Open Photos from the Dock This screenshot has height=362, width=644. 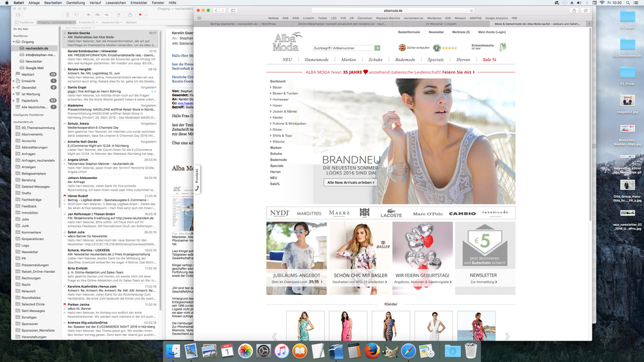245,352
